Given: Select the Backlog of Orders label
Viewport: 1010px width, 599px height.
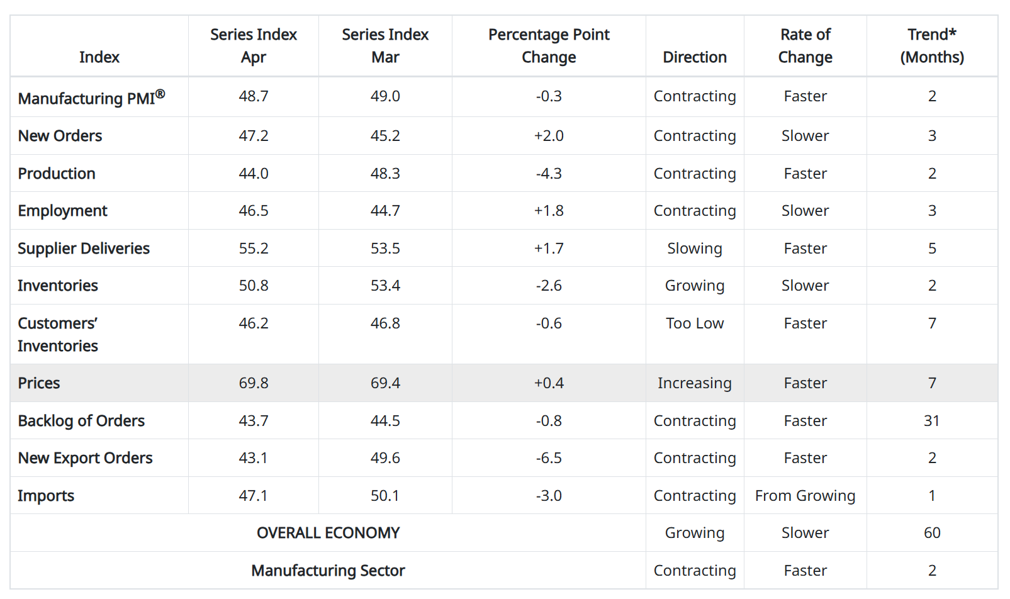Looking at the screenshot, I should [x=81, y=421].
